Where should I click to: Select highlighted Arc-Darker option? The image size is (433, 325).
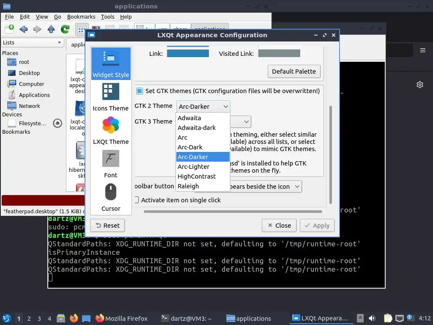coord(203,157)
